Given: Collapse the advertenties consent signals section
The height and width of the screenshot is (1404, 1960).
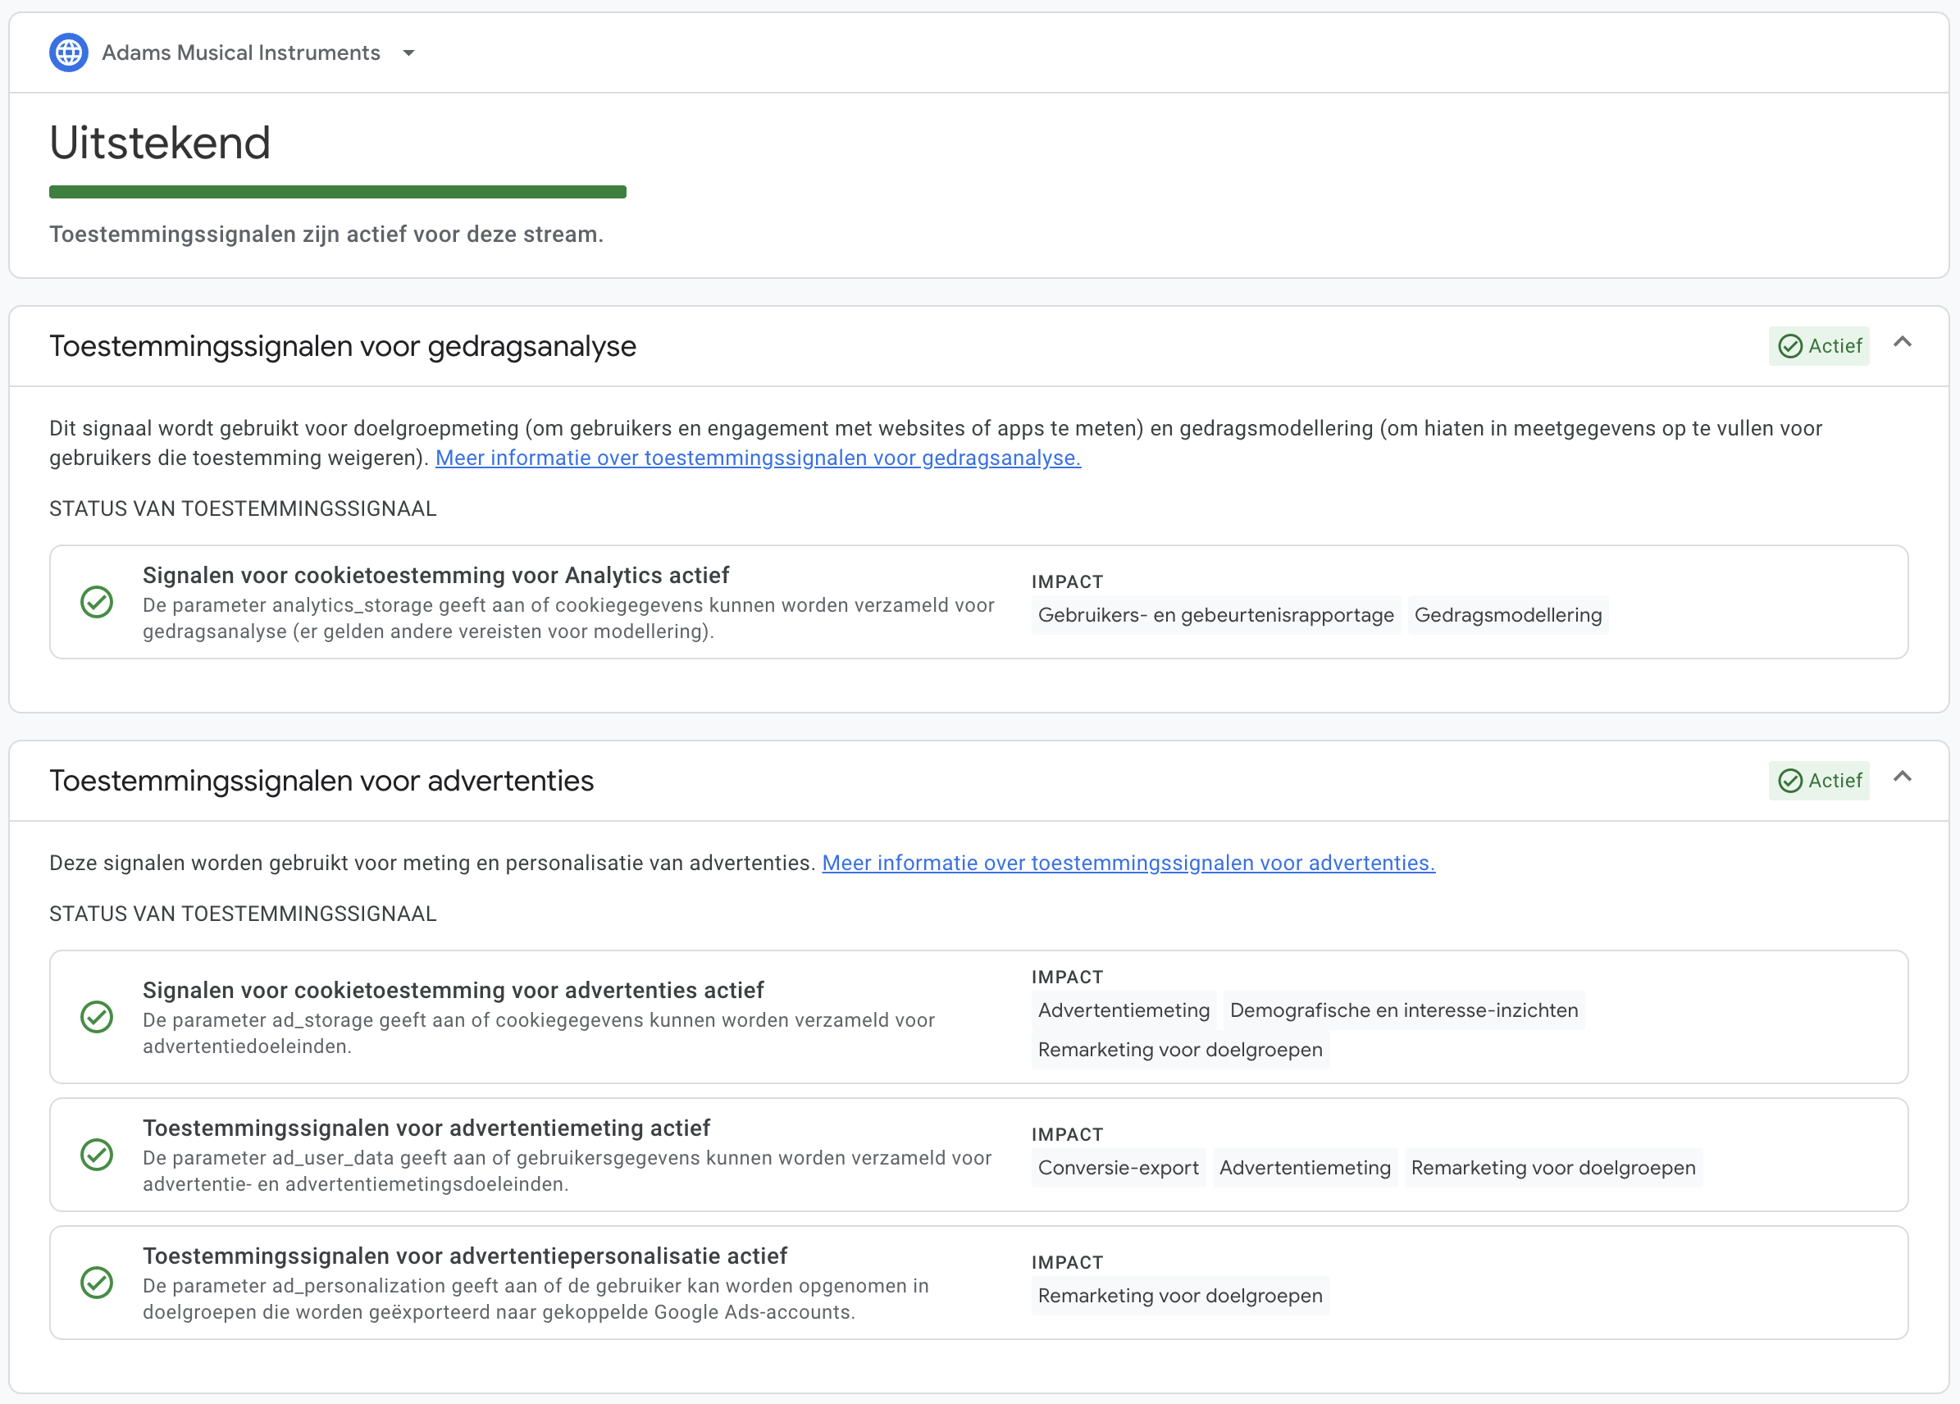Looking at the screenshot, I should coord(1901,777).
